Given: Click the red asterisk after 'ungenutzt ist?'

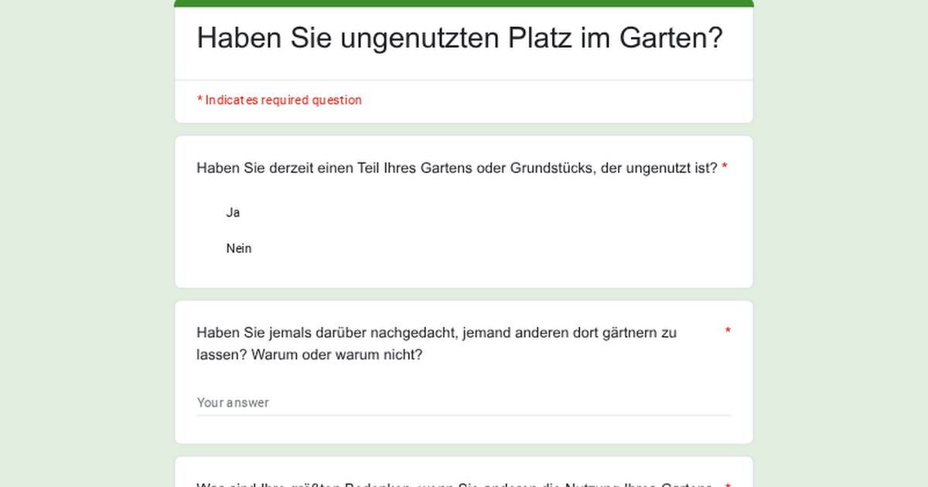Looking at the screenshot, I should click(x=725, y=168).
